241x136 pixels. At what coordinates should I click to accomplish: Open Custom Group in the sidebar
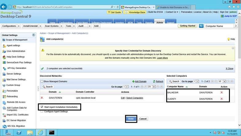pos(13,85)
